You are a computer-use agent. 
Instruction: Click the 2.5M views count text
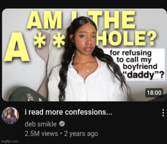[41, 134]
